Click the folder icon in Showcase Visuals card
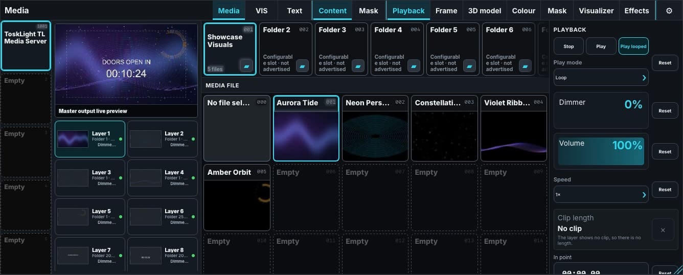683x275 pixels. (x=246, y=65)
